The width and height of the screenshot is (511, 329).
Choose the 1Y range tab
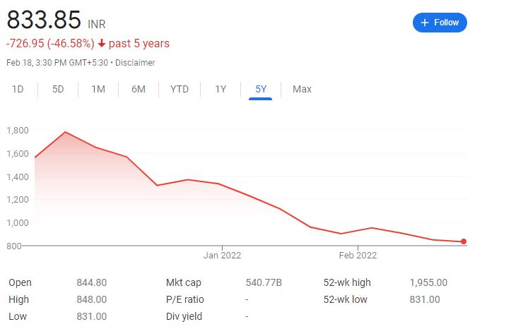pyautogui.click(x=221, y=89)
